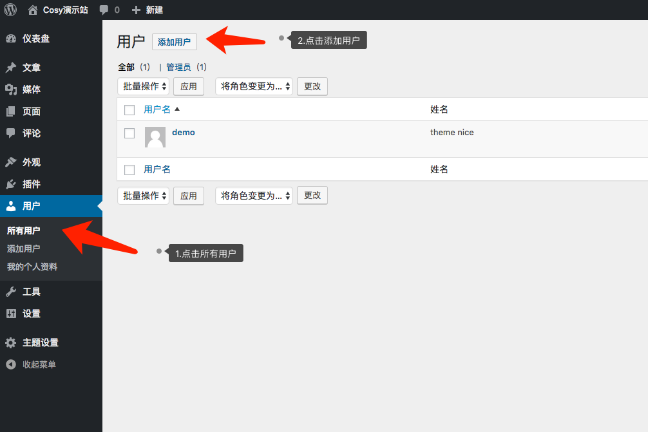Click the 仪表盘 dashboard gauge icon

click(11, 39)
